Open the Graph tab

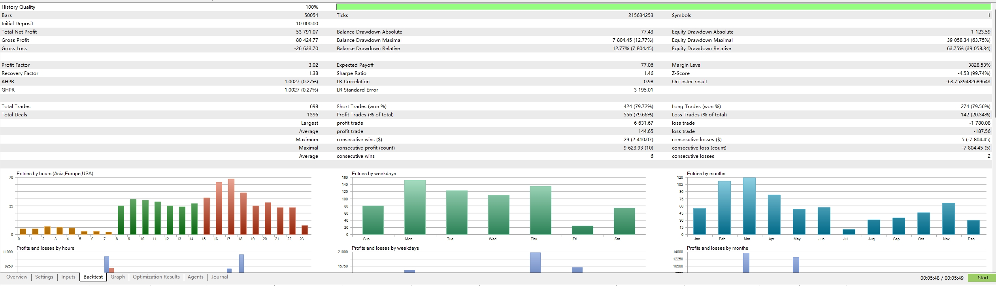pos(118,277)
